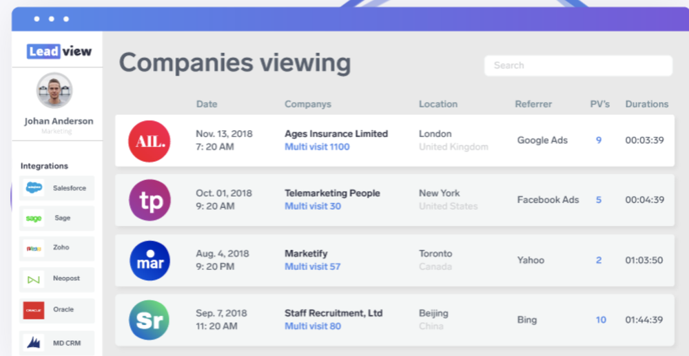
Task: Click the Location column header
Action: [x=438, y=104]
